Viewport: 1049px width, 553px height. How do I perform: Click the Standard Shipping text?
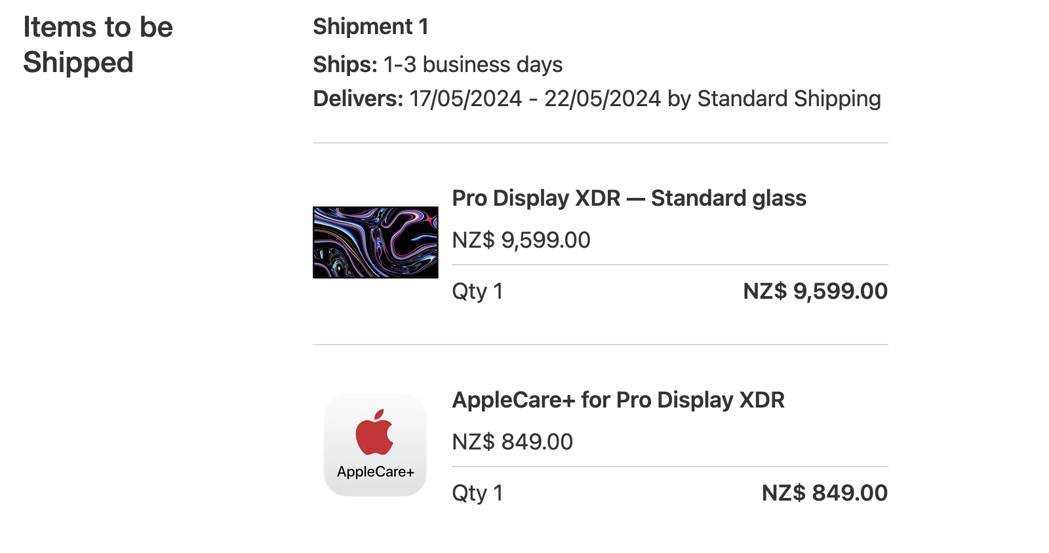point(789,98)
